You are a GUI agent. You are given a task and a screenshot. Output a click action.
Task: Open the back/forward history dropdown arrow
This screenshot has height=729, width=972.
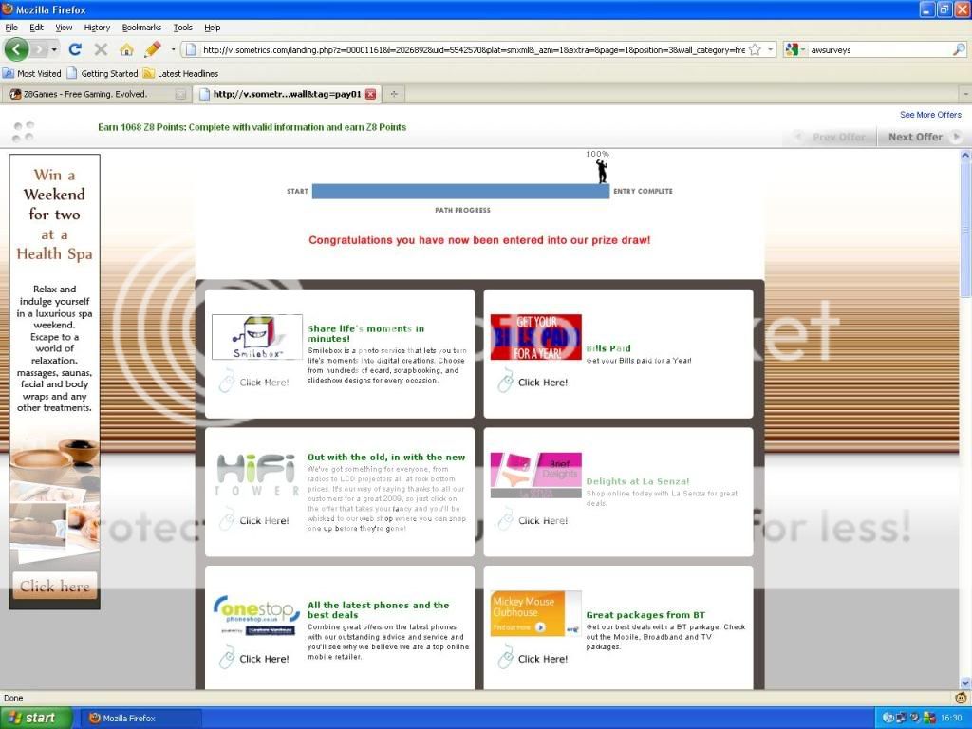click(55, 49)
